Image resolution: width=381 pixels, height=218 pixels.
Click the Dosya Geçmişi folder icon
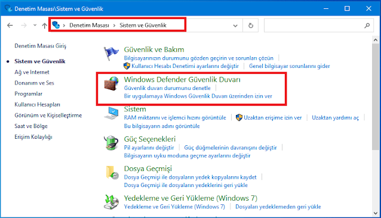point(112,173)
